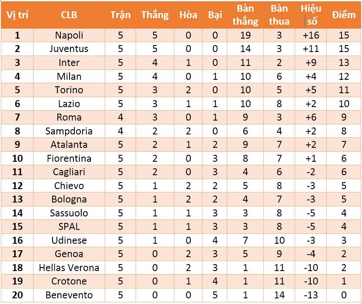Click the Thắng column header

click(155, 15)
